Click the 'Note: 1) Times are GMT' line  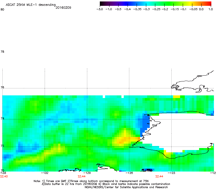(91, 181)
